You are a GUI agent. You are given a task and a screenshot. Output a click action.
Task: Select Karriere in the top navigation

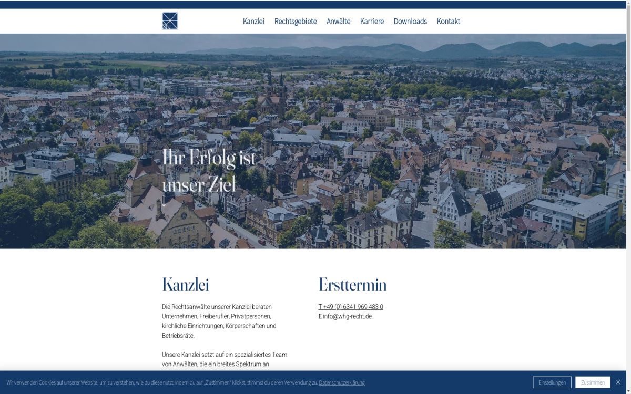[372, 22]
